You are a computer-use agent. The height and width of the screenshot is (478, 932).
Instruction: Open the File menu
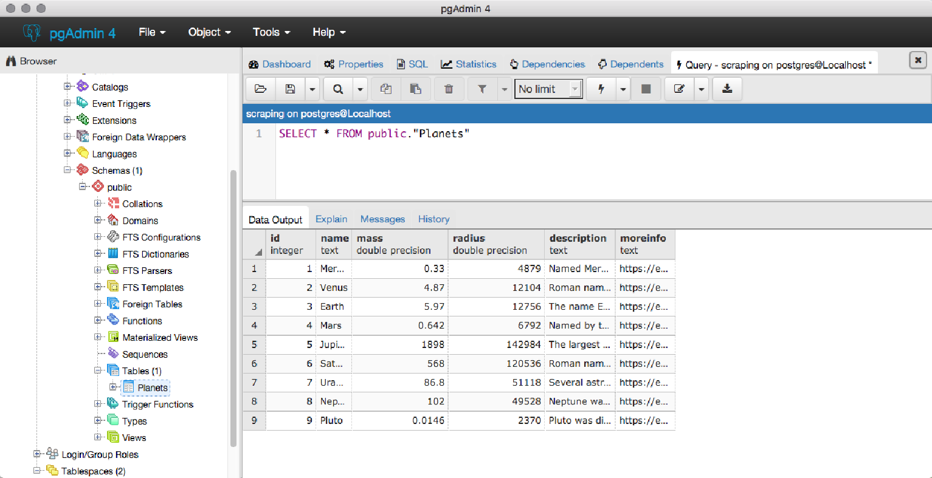pos(152,32)
